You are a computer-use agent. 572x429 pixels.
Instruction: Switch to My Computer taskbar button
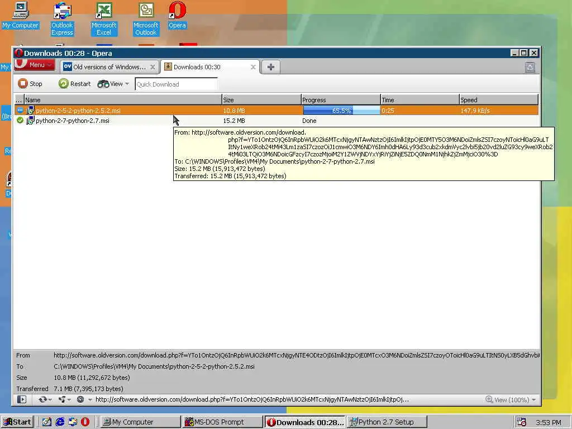coord(140,422)
